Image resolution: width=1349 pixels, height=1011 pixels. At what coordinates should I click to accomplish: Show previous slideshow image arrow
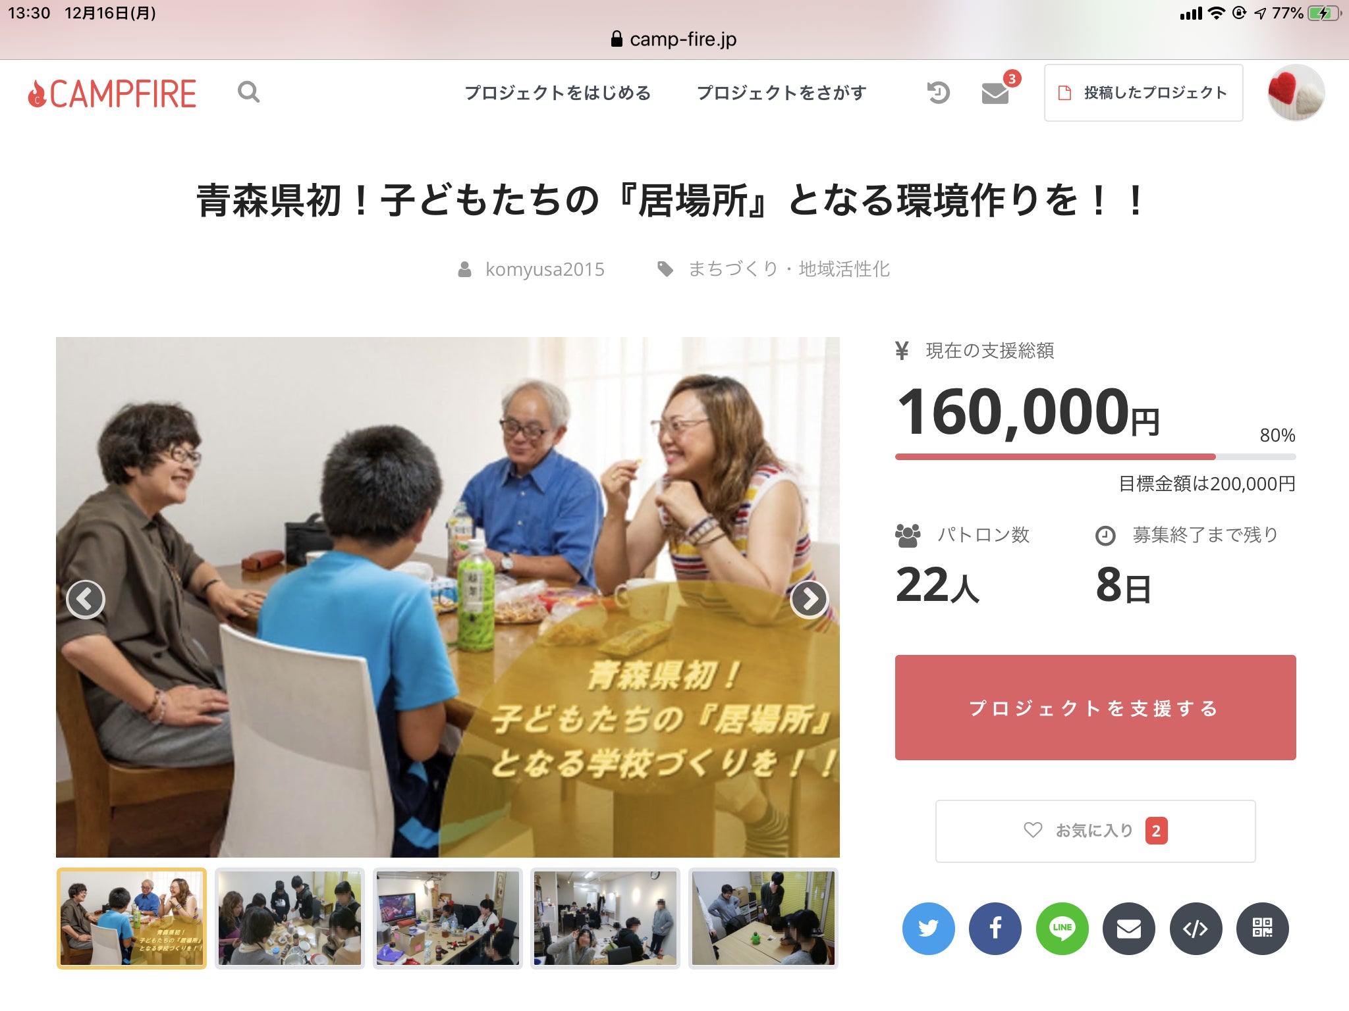point(86,599)
